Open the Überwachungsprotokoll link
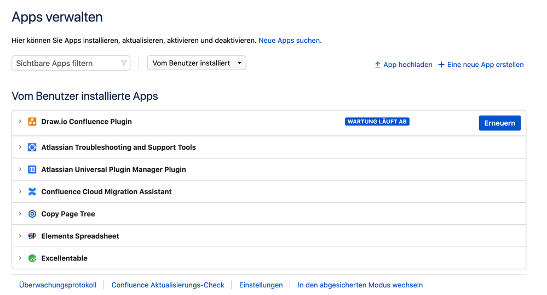Screen dimensions: 547x295 click(58, 285)
